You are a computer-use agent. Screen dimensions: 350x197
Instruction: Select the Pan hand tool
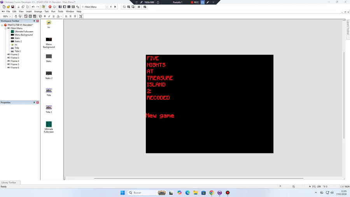(x=16, y=16)
